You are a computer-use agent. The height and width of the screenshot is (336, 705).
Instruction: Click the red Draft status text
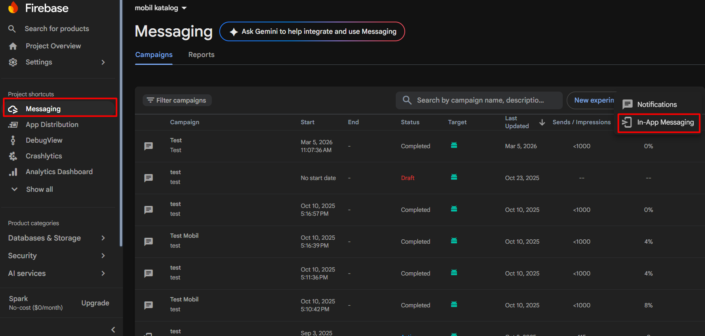(x=408, y=178)
